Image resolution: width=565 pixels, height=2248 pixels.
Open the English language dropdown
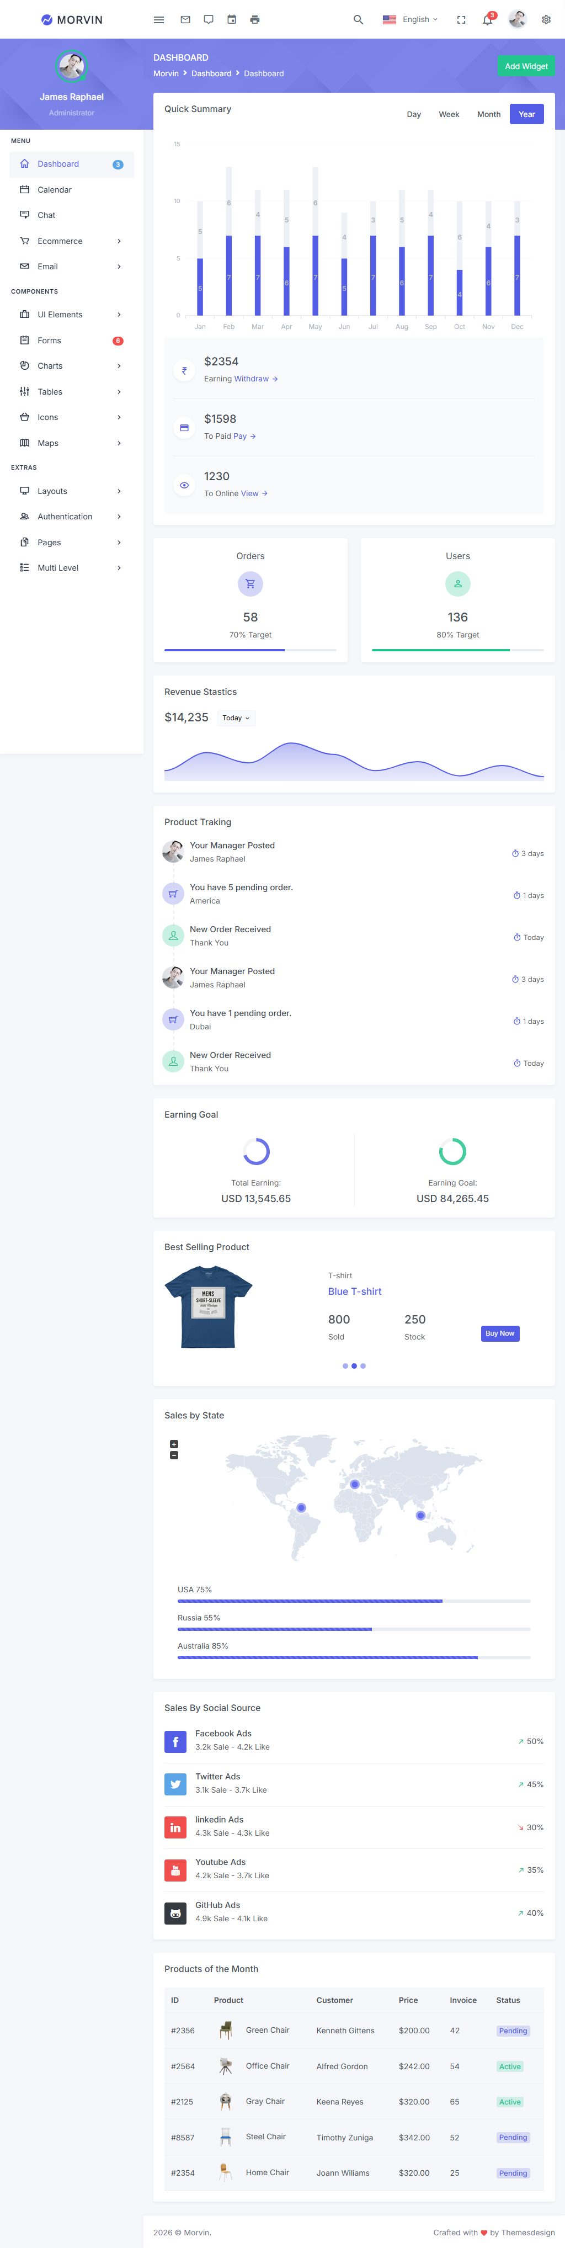click(x=410, y=19)
